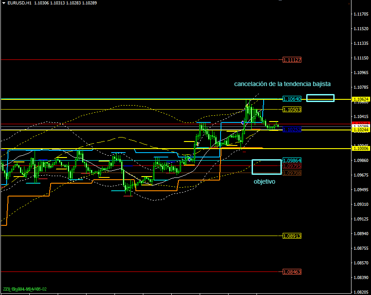
Task: Click the yellow 1.08913 price label
Action: click(292, 236)
